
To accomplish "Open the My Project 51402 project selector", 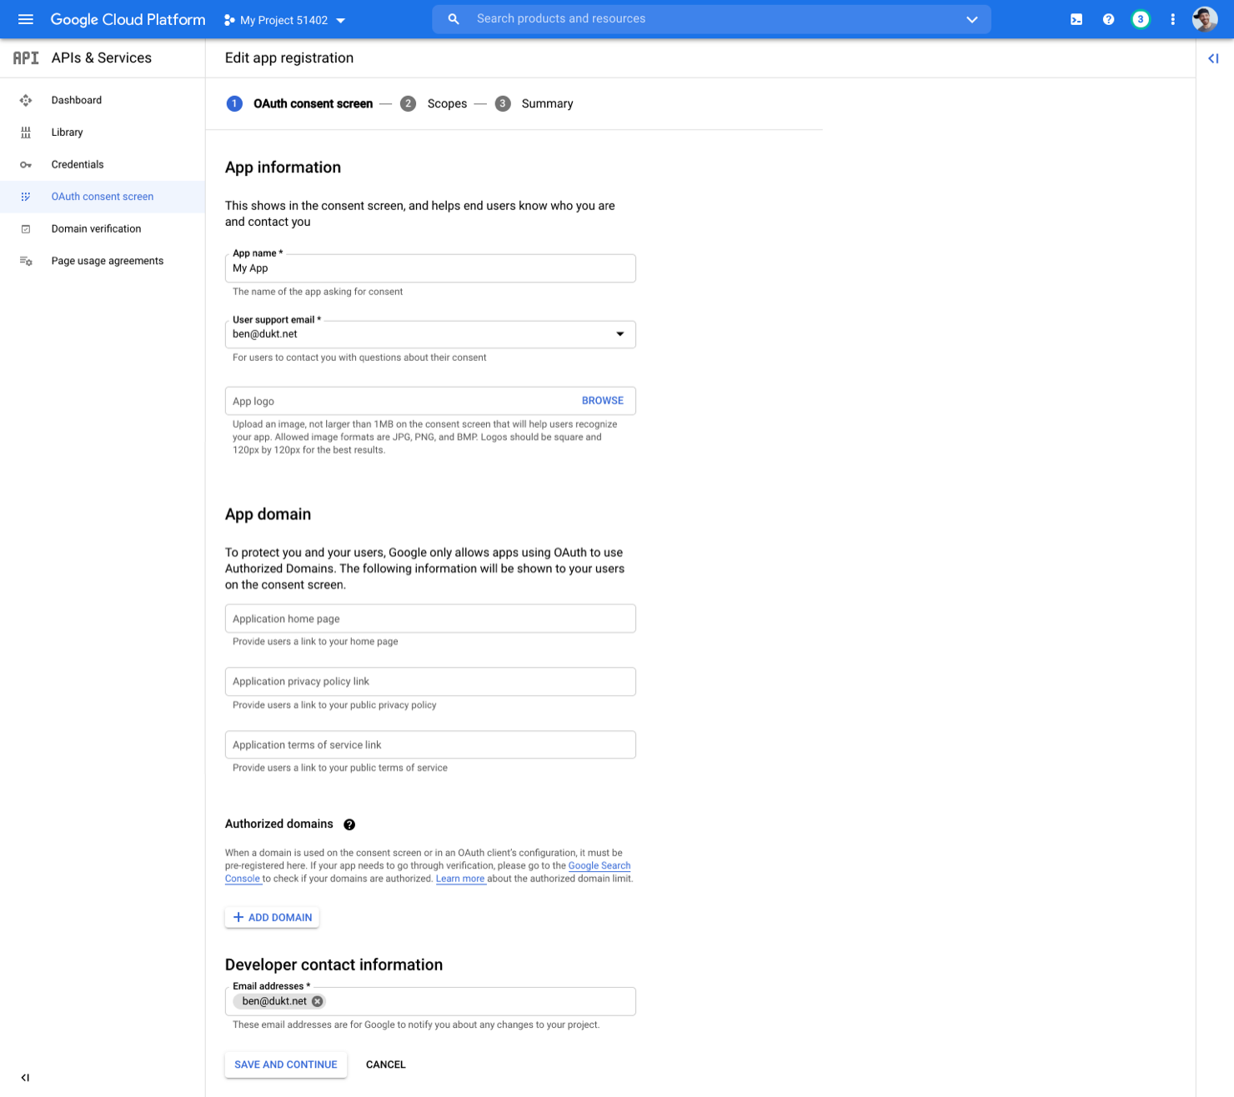I will pyautogui.click(x=283, y=19).
